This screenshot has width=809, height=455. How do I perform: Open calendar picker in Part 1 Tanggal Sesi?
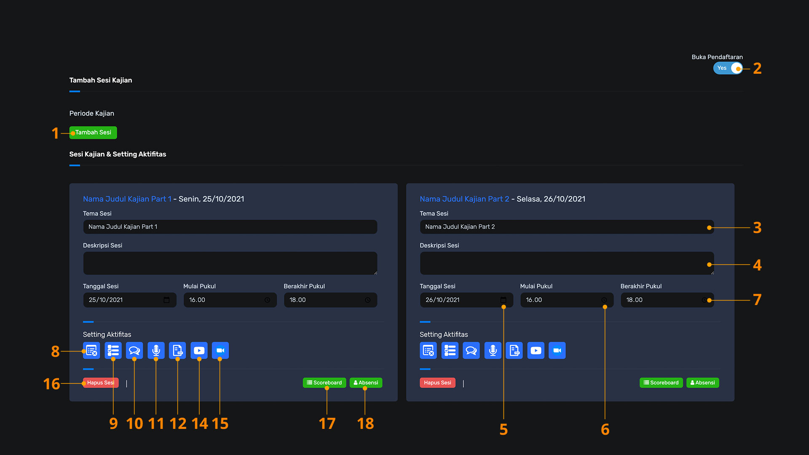[166, 300]
